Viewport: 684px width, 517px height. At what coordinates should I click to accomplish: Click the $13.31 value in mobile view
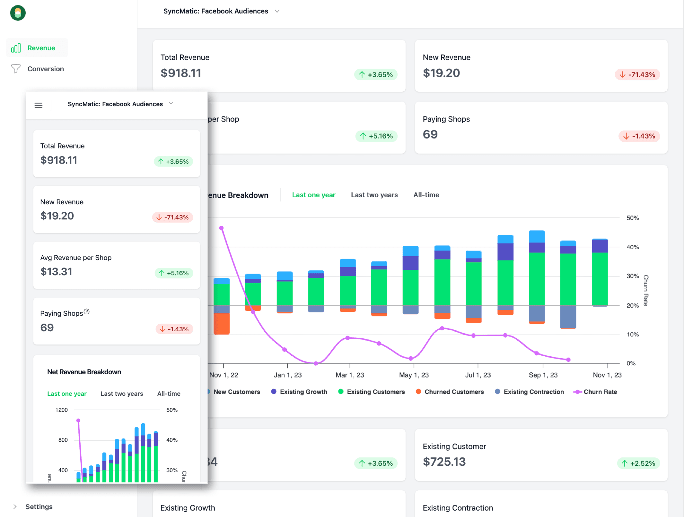(x=56, y=271)
